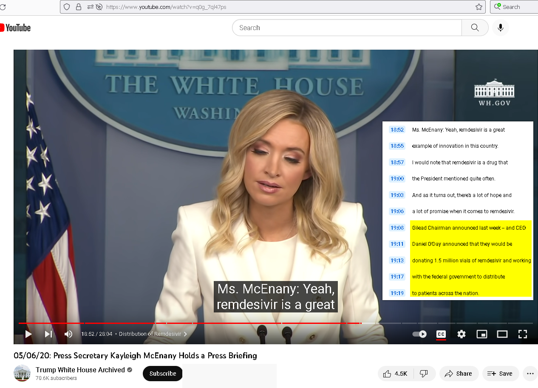Click the verified badge beside channel name
This screenshot has height=388, width=538.
click(130, 370)
